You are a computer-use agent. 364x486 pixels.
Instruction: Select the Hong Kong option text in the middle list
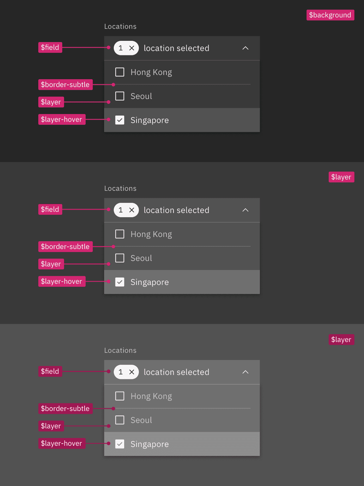point(151,234)
